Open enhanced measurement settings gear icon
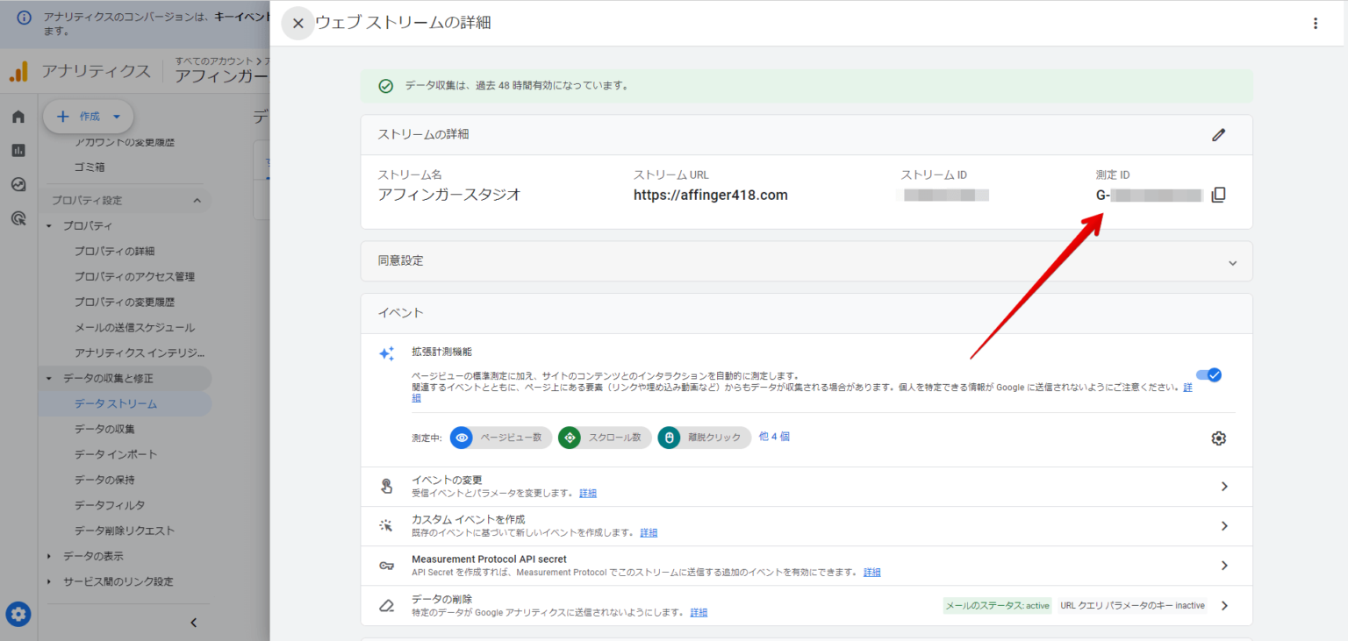This screenshot has width=1348, height=641. click(x=1218, y=438)
